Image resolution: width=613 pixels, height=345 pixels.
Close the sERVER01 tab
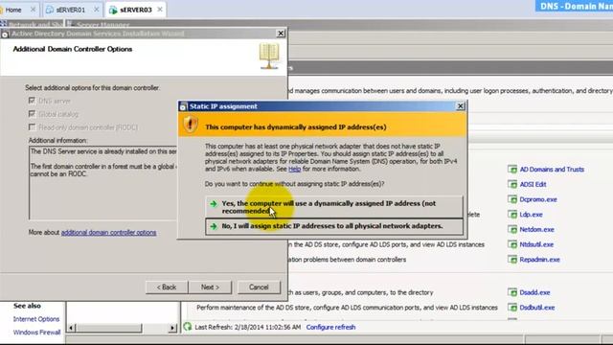96,10
